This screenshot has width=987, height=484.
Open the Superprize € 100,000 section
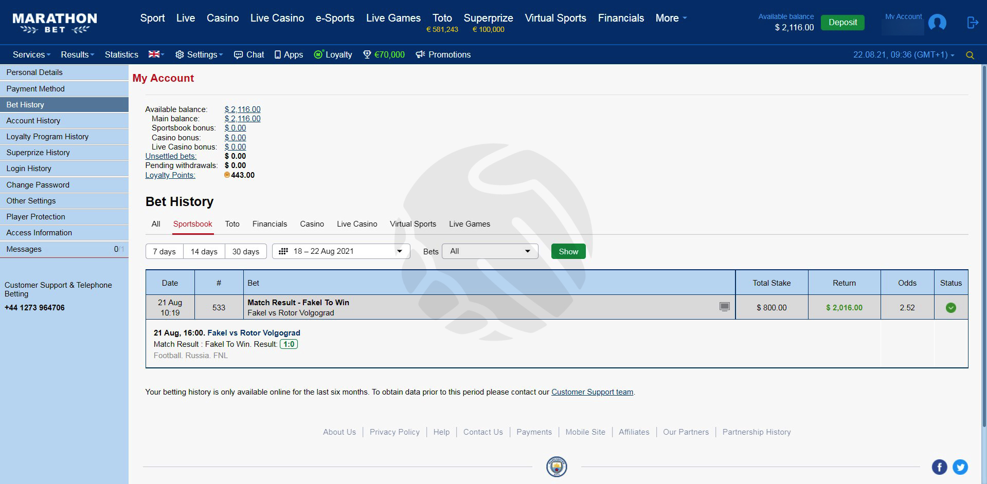coord(488,23)
